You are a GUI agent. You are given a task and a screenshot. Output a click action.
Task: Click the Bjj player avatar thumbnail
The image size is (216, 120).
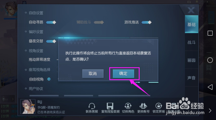(28, 106)
